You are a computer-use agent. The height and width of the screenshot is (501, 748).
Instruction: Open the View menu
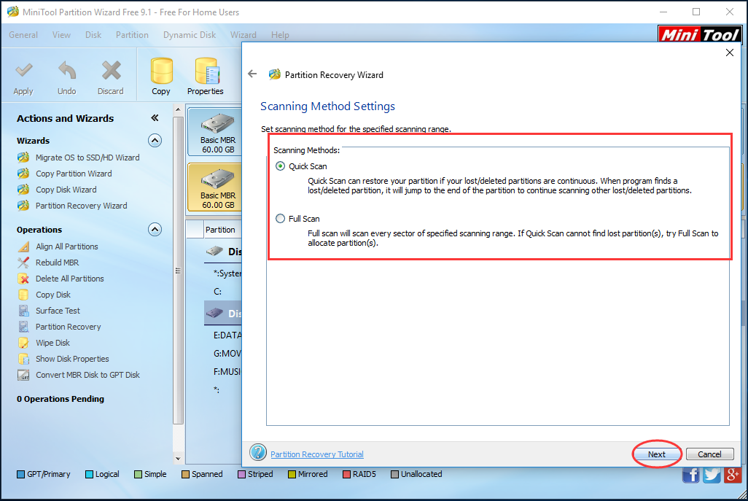click(61, 35)
